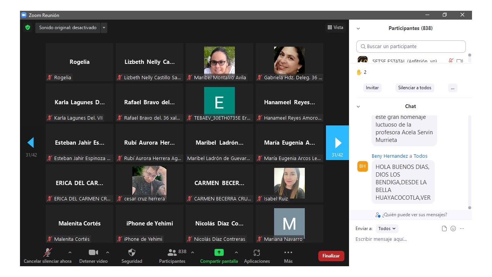
Task: Click the chat file attachment icon
Action: tap(444, 229)
